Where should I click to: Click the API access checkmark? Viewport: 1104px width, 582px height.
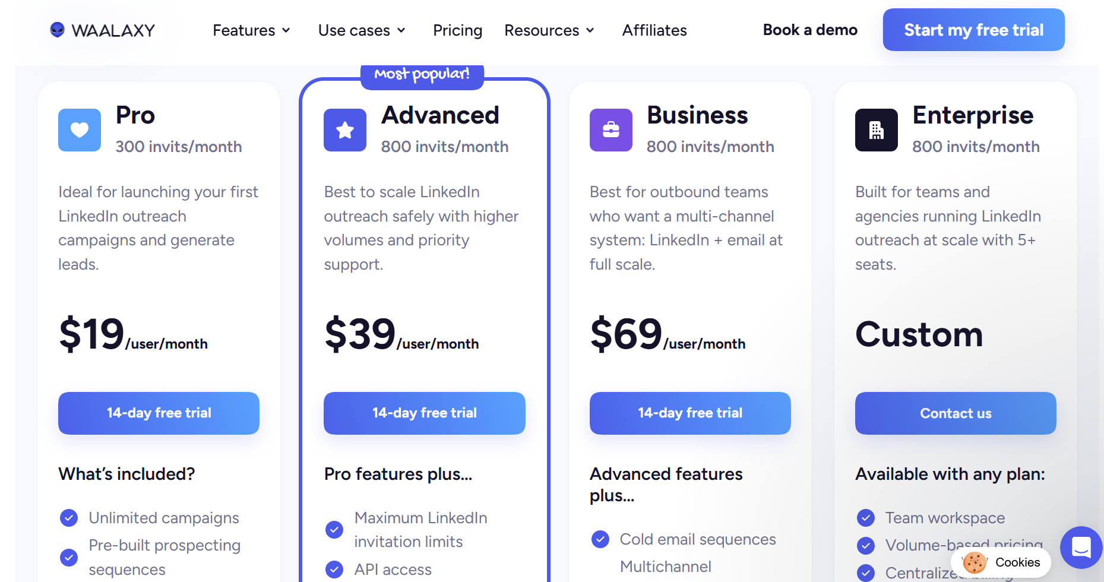pos(334,570)
